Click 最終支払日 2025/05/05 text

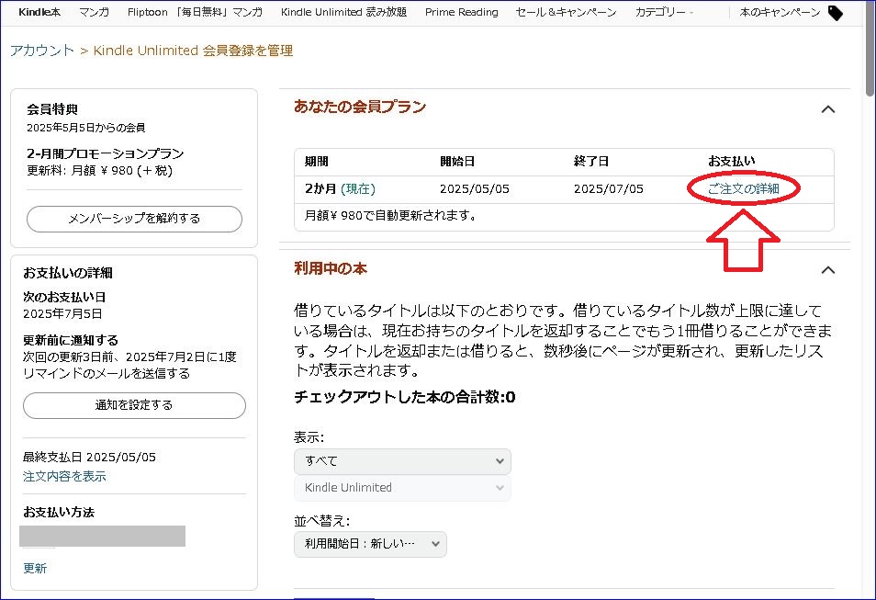(x=89, y=457)
